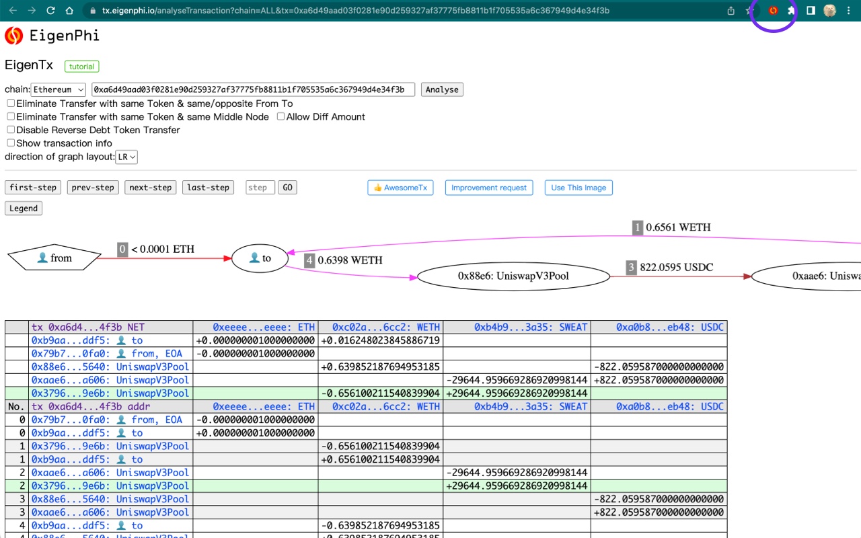Open the chain dropdown showing Ethereum
The image size is (861, 538).
(59, 89)
